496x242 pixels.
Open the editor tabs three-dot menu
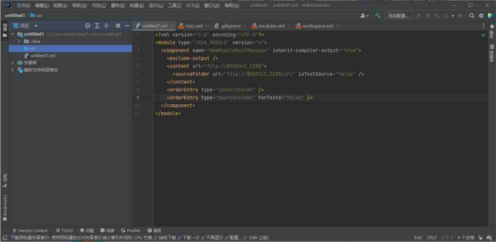[483, 26]
